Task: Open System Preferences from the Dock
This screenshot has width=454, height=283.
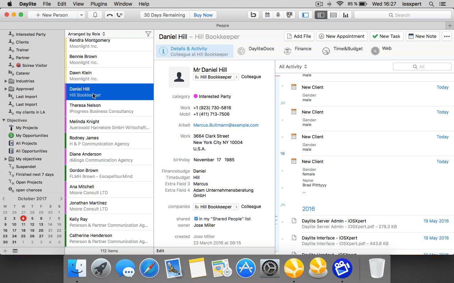Action: (270, 268)
